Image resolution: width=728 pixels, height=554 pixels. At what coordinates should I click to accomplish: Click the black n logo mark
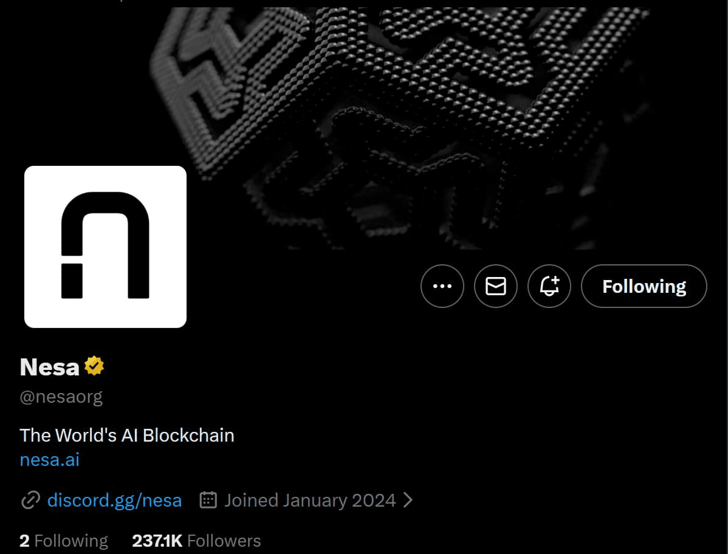point(105,245)
